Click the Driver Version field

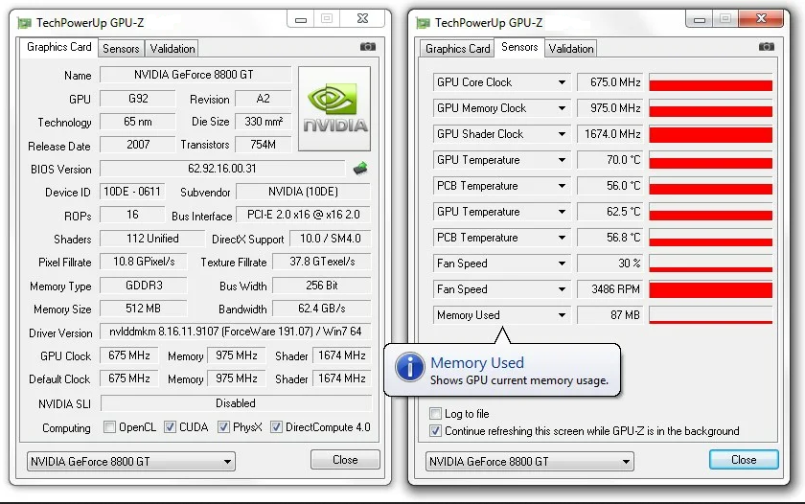pos(235,332)
